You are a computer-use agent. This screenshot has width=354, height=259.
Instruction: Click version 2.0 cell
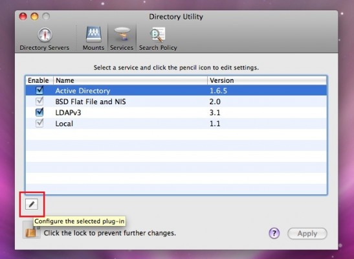(215, 102)
